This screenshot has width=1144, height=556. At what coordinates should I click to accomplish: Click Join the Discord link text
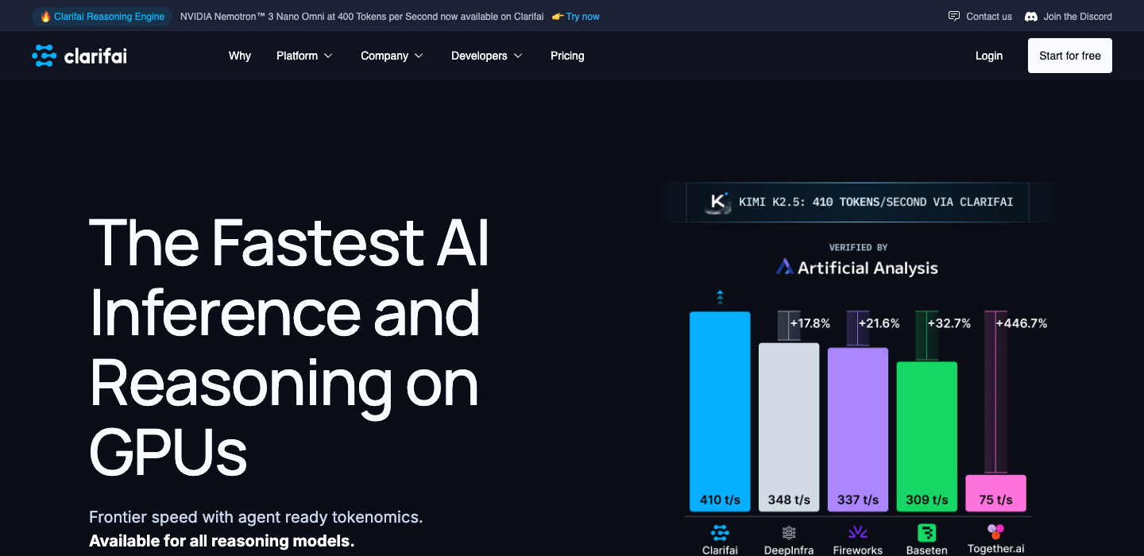point(1078,16)
